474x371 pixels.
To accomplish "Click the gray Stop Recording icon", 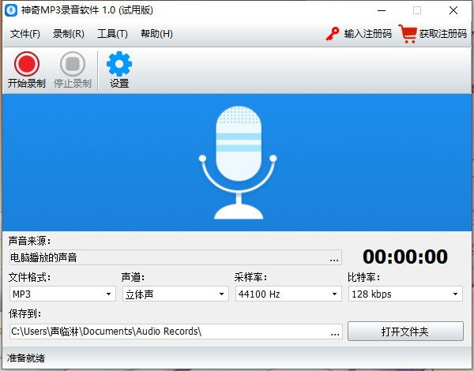I will 73,64.
